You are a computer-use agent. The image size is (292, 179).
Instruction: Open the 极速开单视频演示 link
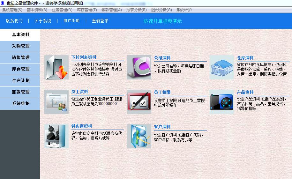[x=163, y=21]
